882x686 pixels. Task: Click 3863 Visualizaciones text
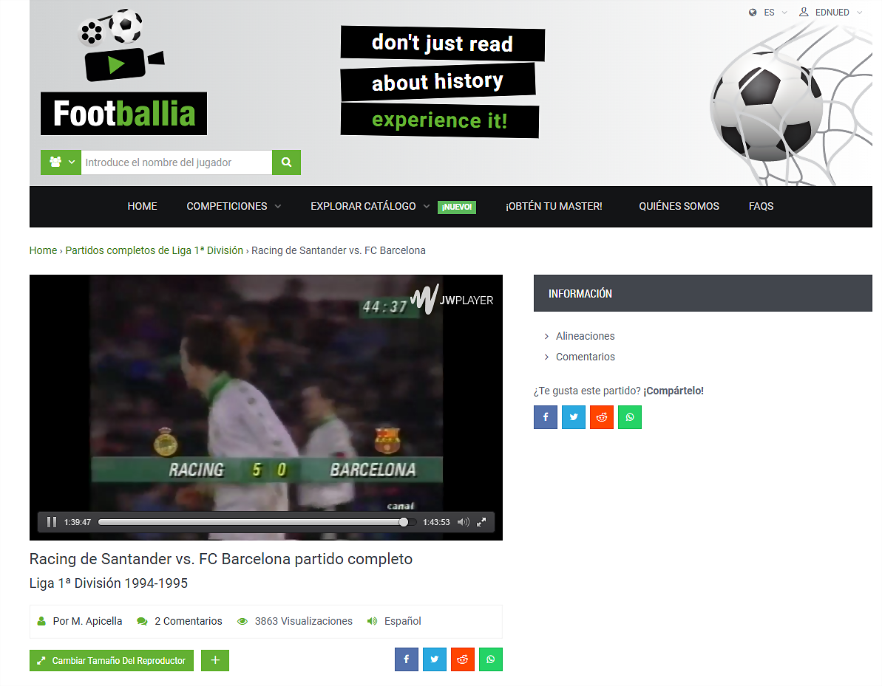304,622
